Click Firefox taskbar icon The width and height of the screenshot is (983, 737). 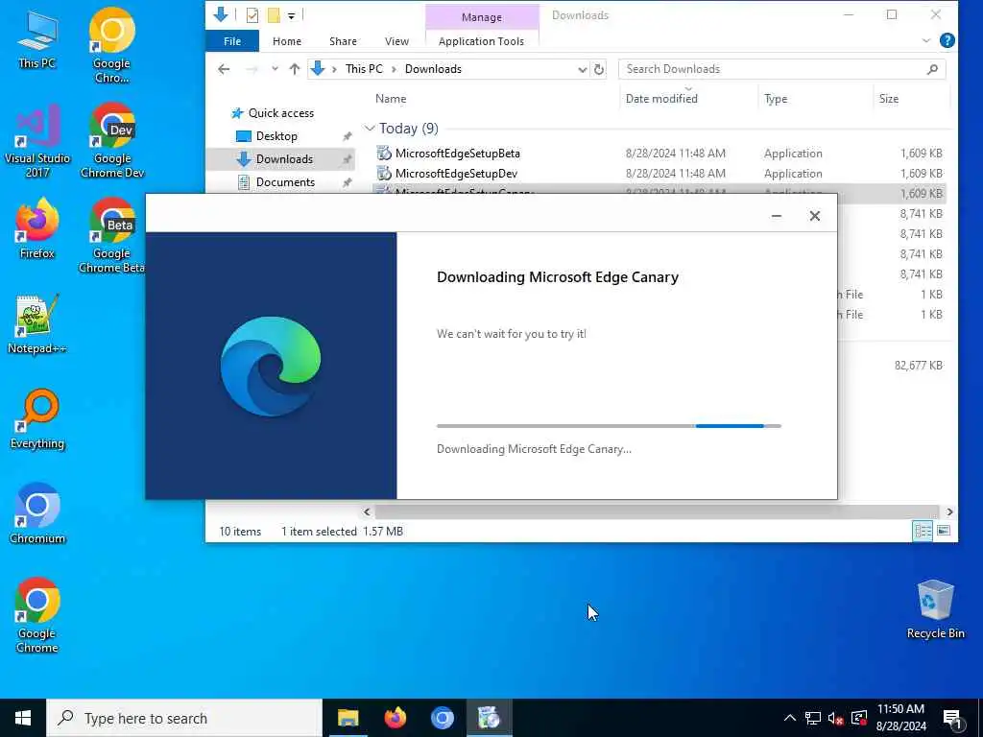395,718
